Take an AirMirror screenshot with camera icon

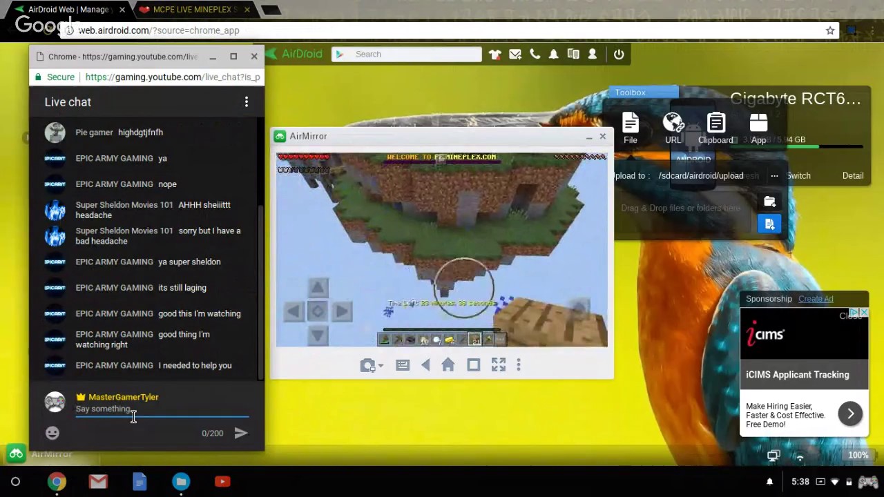pos(367,365)
